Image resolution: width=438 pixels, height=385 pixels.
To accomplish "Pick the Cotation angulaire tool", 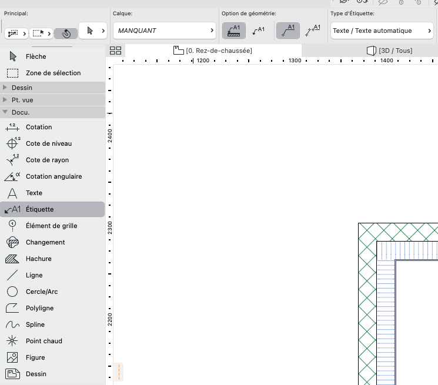I will click(52, 176).
